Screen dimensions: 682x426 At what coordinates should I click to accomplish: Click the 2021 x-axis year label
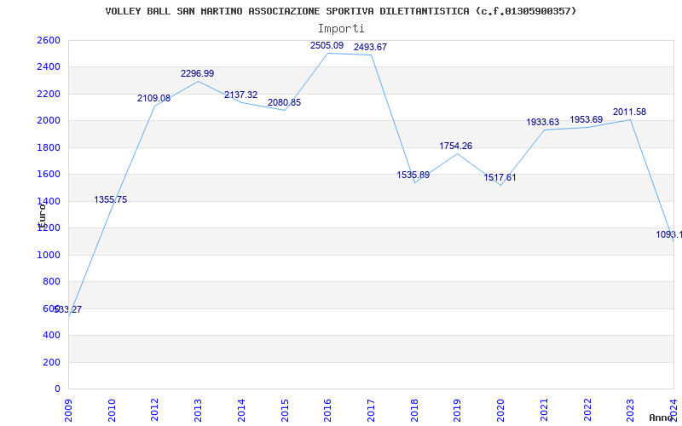[x=544, y=411]
